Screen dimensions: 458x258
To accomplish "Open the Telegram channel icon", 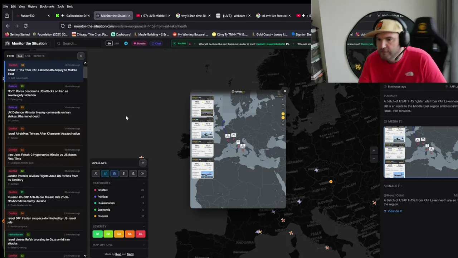I will point(126,43).
